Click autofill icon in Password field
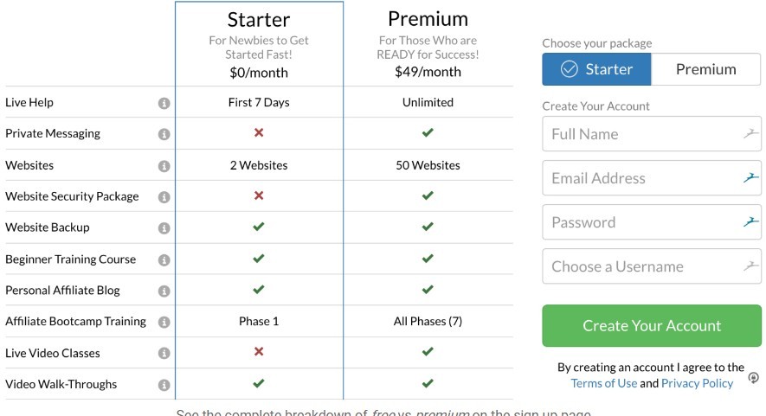766x416 pixels. tap(751, 222)
